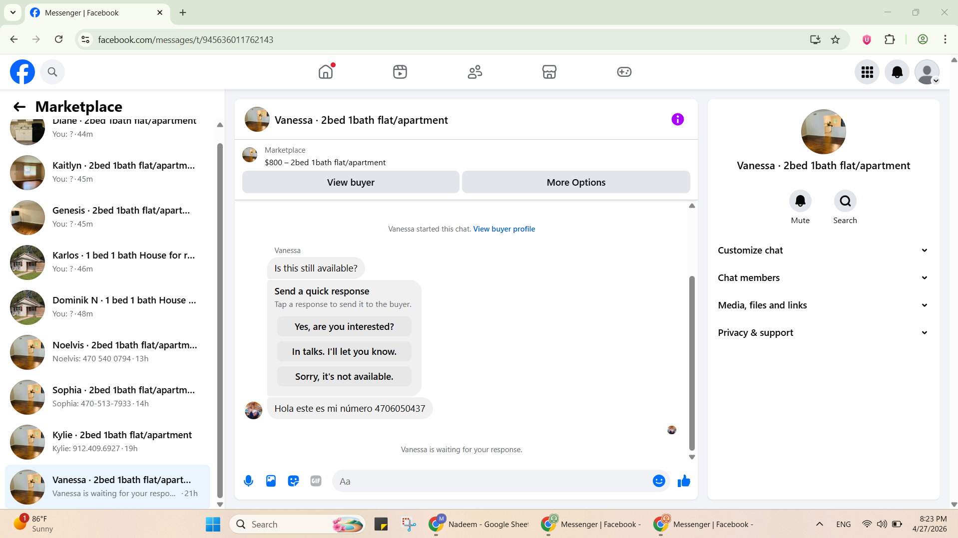Reload the page
Image resolution: width=958 pixels, height=538 pixels.
(58, 39)
